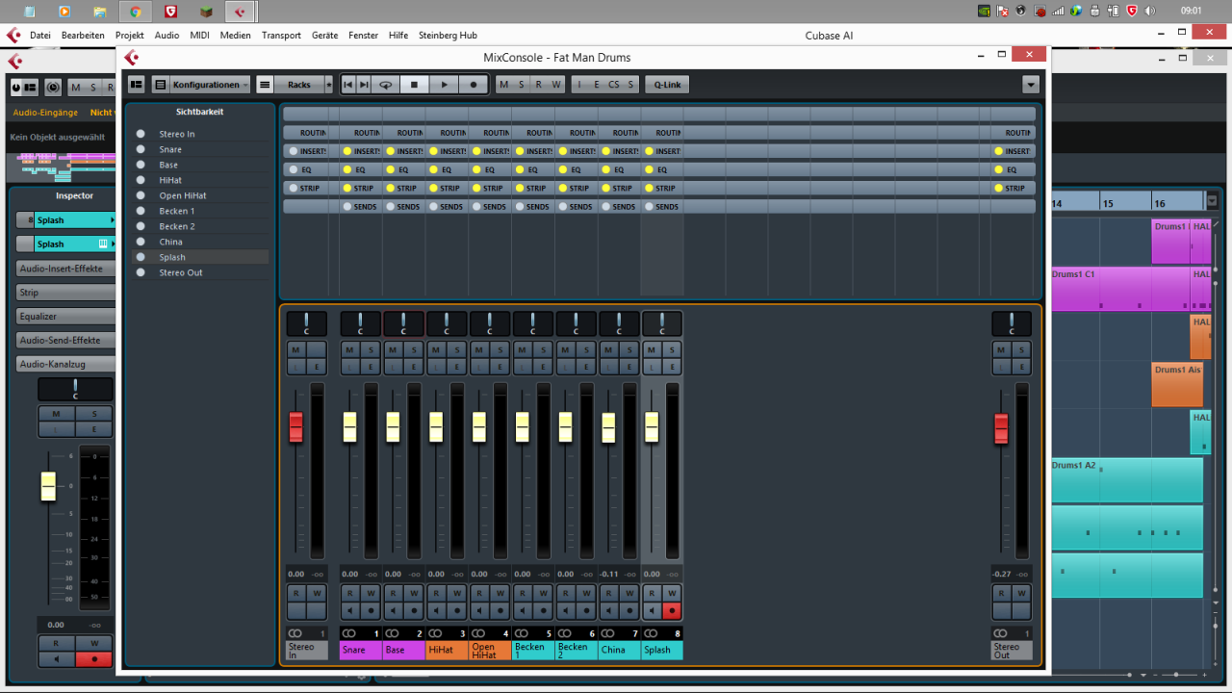Click the pan control of Snare channel
Image resolution: width=1232 pixels, height=693 pixels.
pos(361,323)
